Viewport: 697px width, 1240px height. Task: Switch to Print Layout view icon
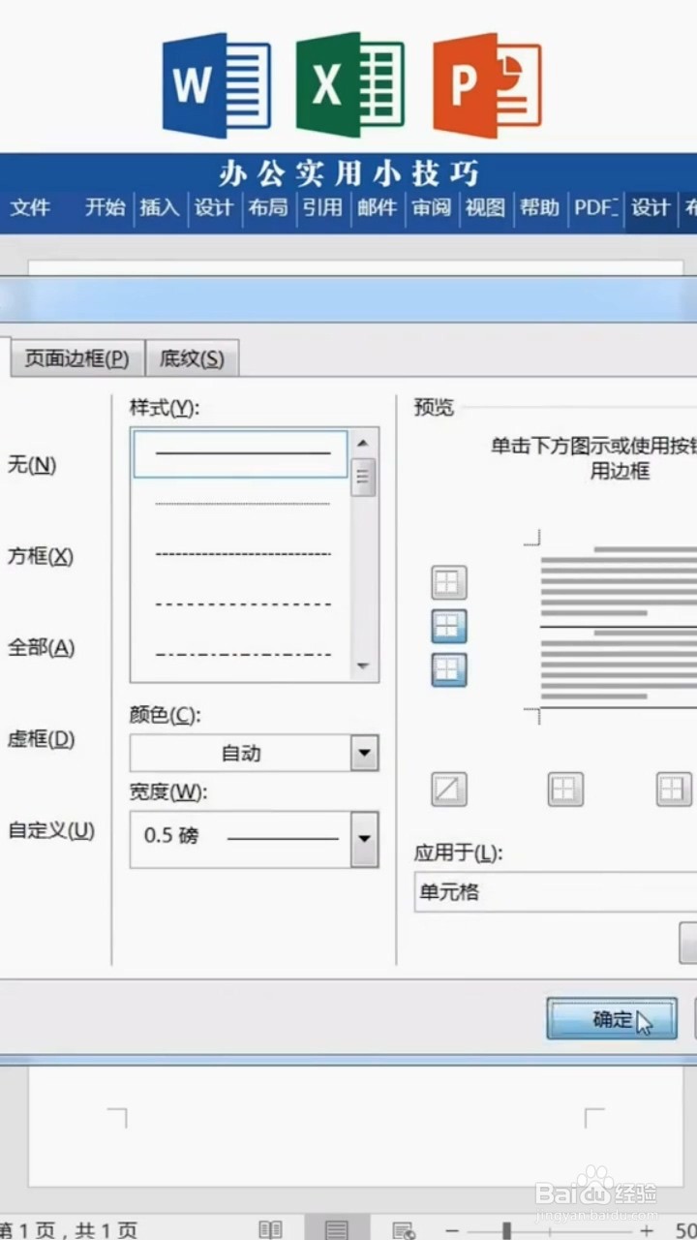click(336, 1229)
